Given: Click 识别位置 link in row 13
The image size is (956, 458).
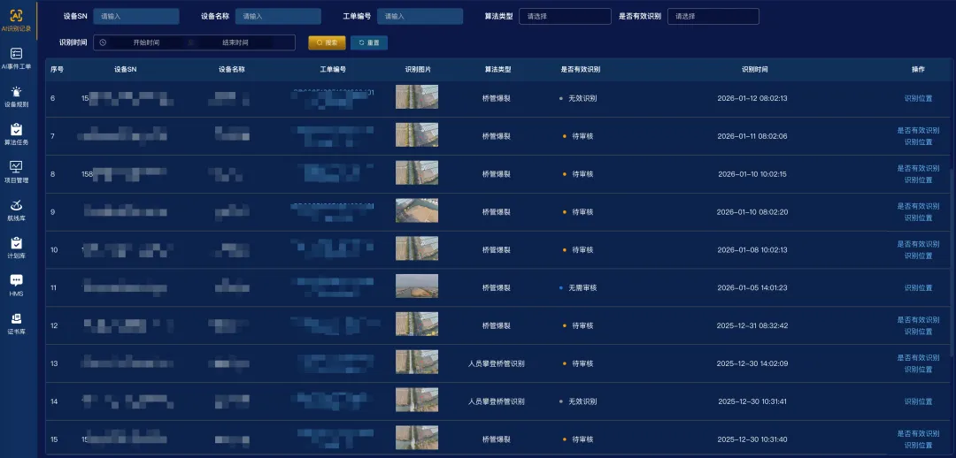Looking at the screenshot, I should click(x=918, y=369).
